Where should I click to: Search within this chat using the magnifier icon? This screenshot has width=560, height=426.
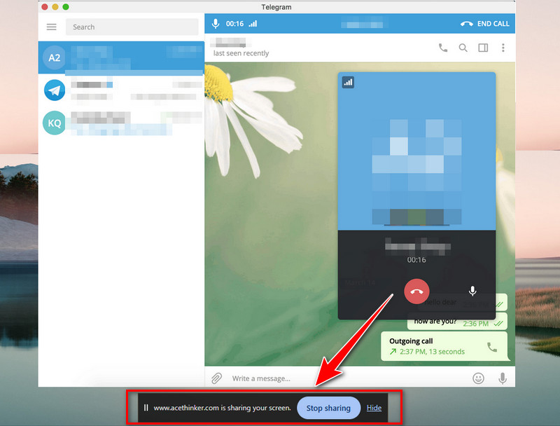[463, 48]
